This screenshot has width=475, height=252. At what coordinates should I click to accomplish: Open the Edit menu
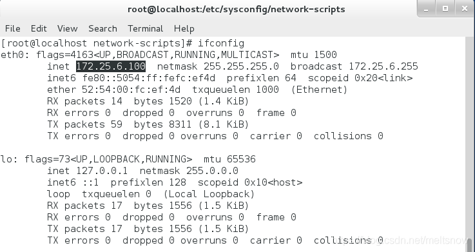point(39,28)
